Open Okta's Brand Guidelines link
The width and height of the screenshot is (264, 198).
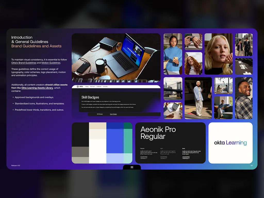24,63
